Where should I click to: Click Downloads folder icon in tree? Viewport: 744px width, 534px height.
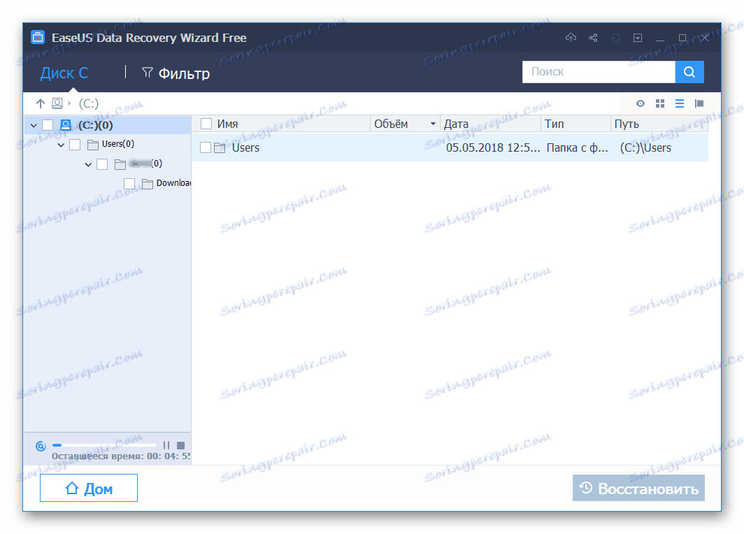148,184
